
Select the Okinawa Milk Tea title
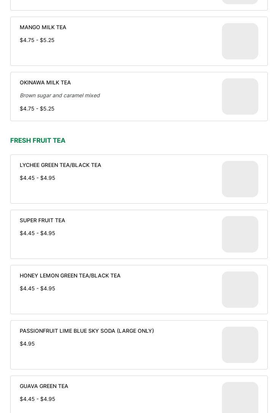click(x=45, y=83)
